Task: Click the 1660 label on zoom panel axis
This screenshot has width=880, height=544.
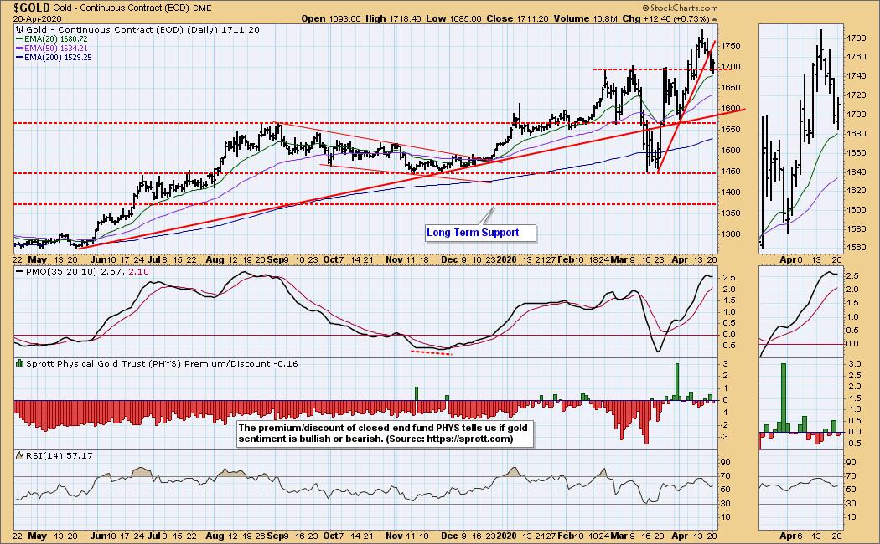Action: pos(856,153)
